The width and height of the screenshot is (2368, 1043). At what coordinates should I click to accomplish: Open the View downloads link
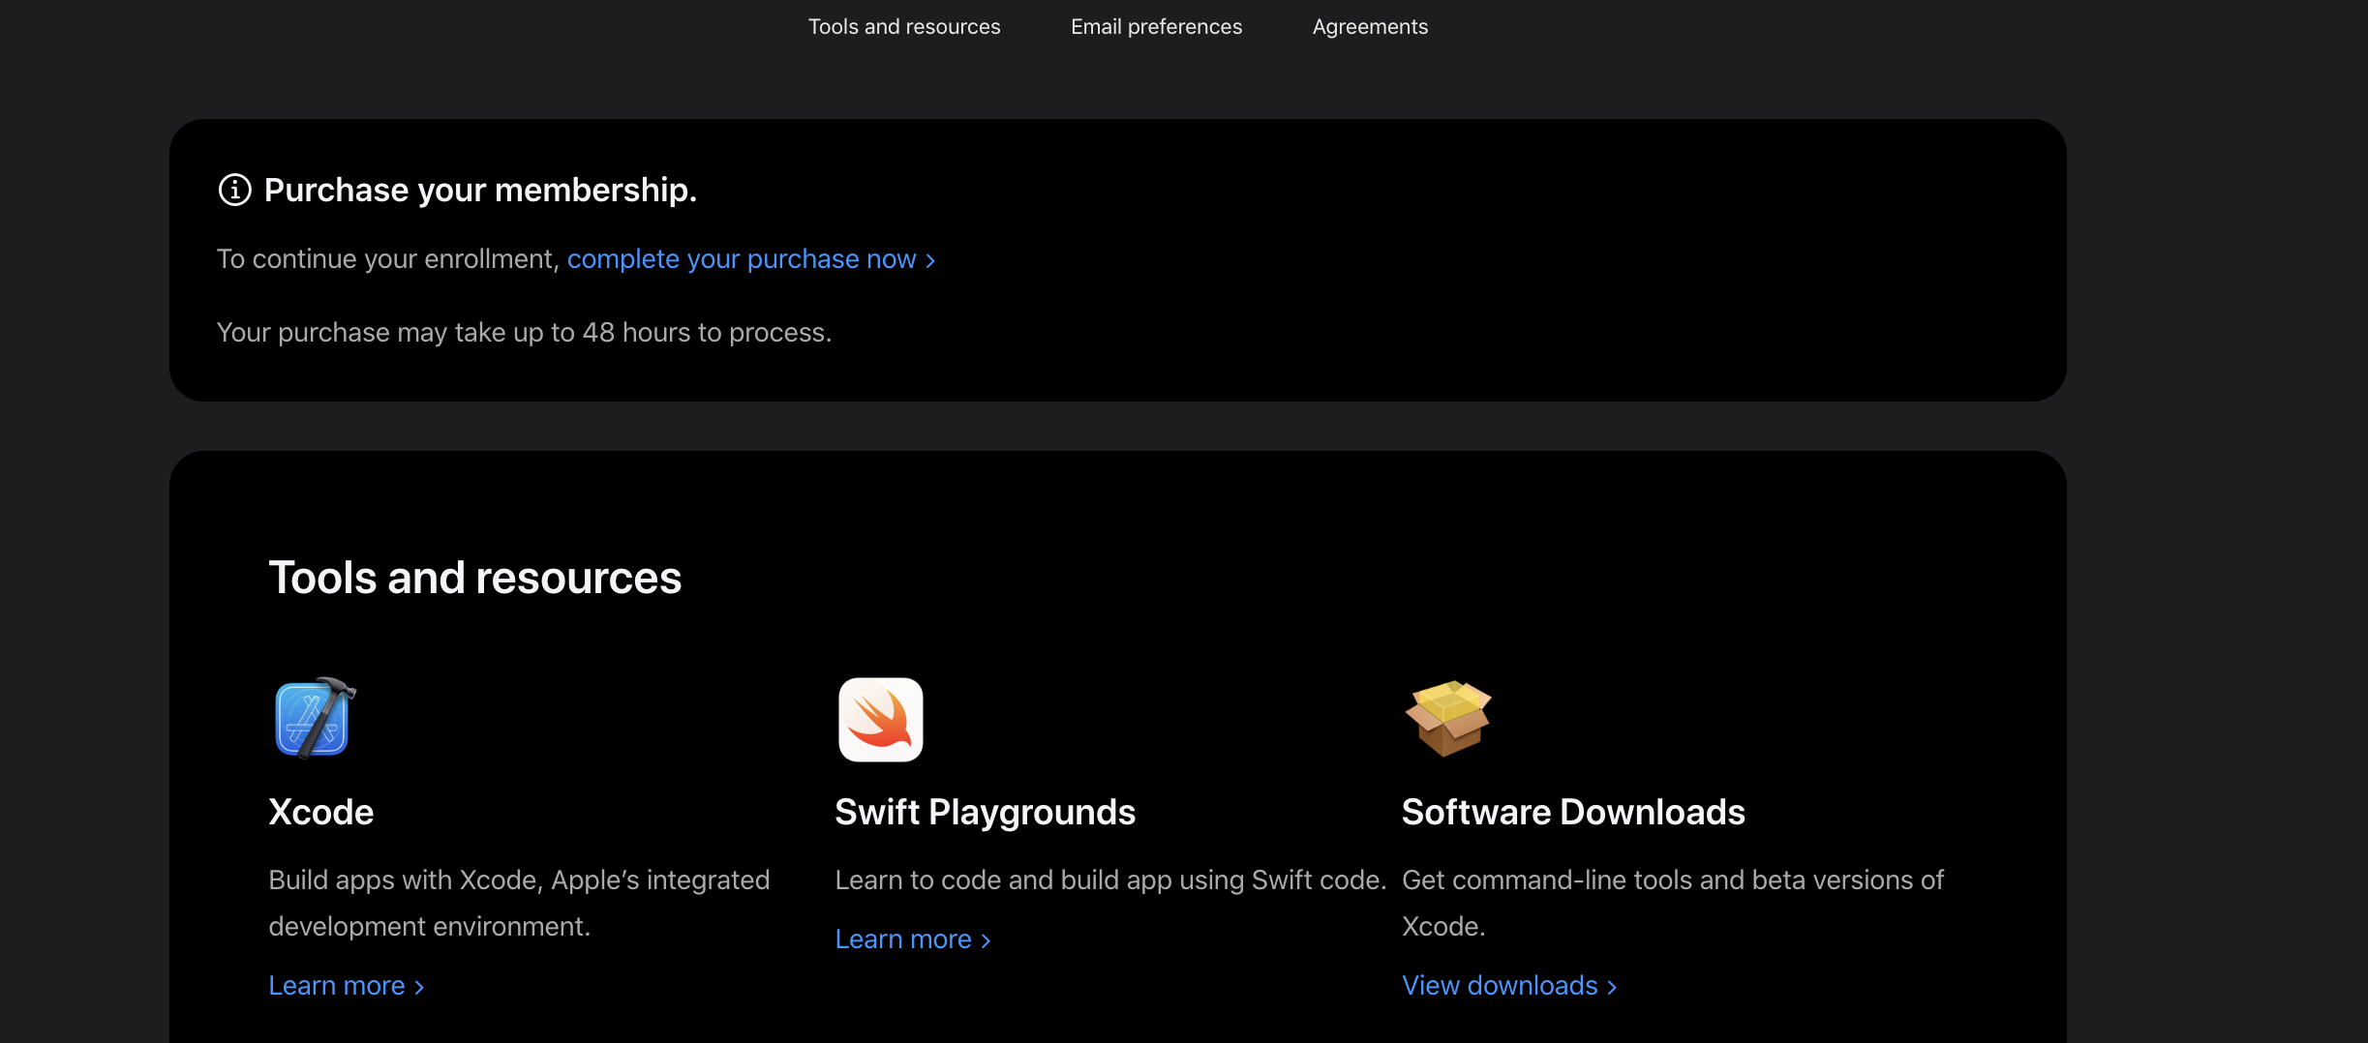[1500, 986]
